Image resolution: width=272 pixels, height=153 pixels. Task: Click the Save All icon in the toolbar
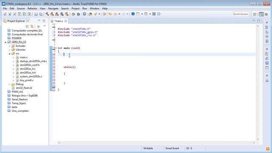click(x=41, y=14)
